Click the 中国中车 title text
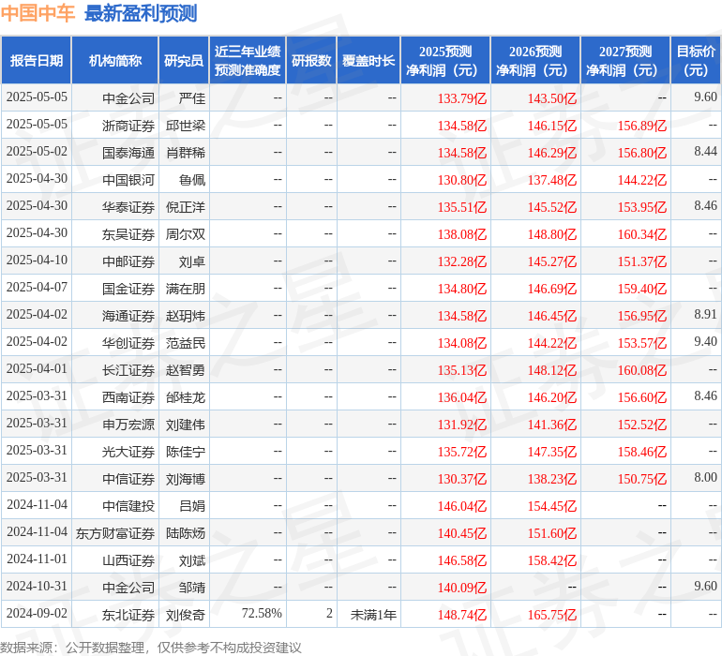This screenshot has width=722, height=656. click(38, 13)
